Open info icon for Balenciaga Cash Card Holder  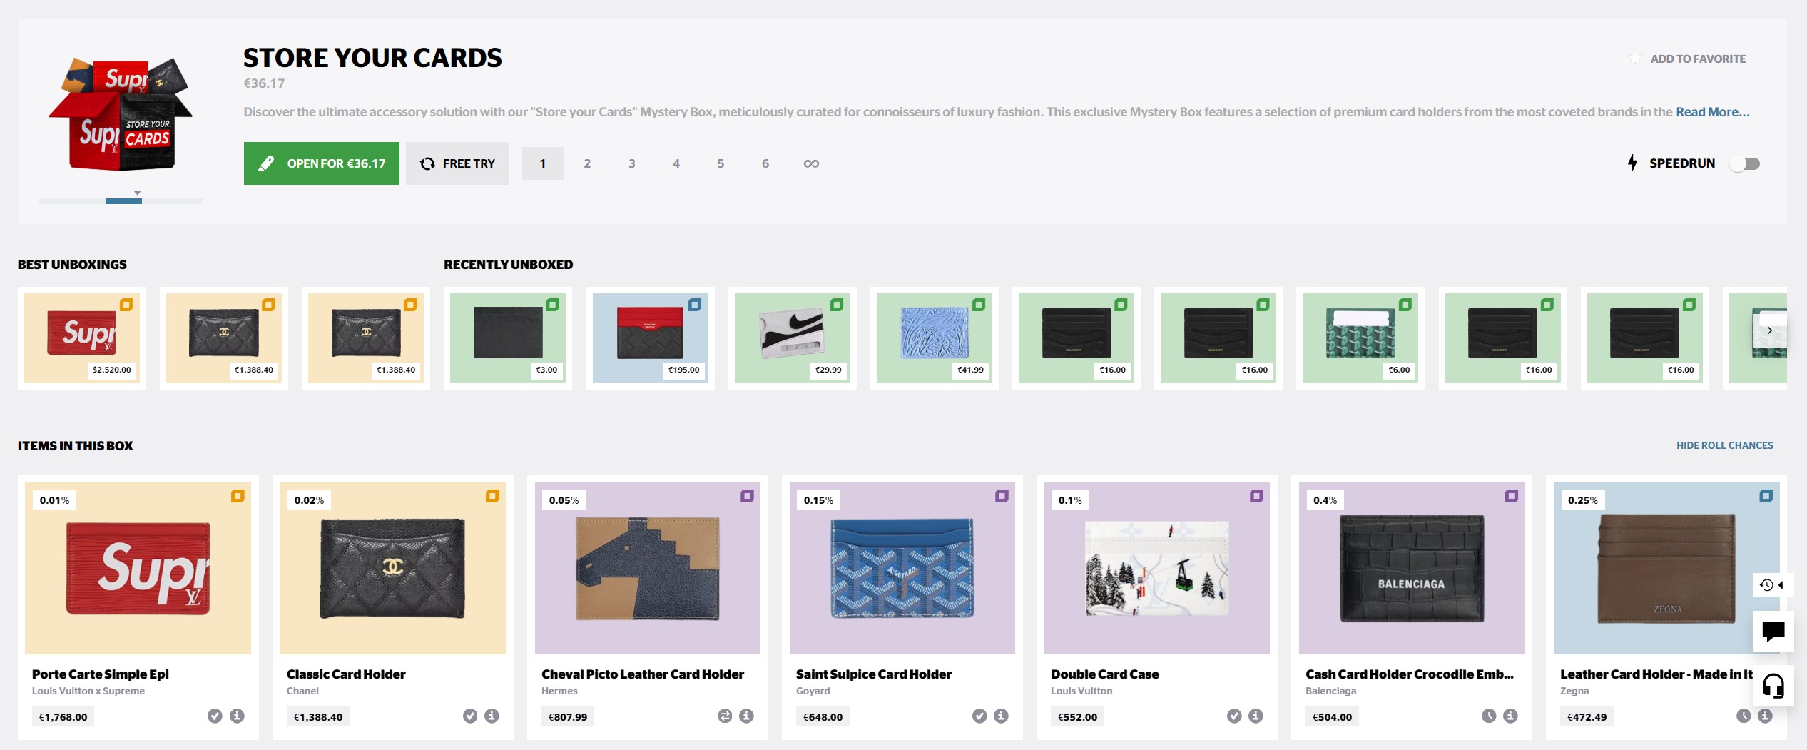[1510, 716]
